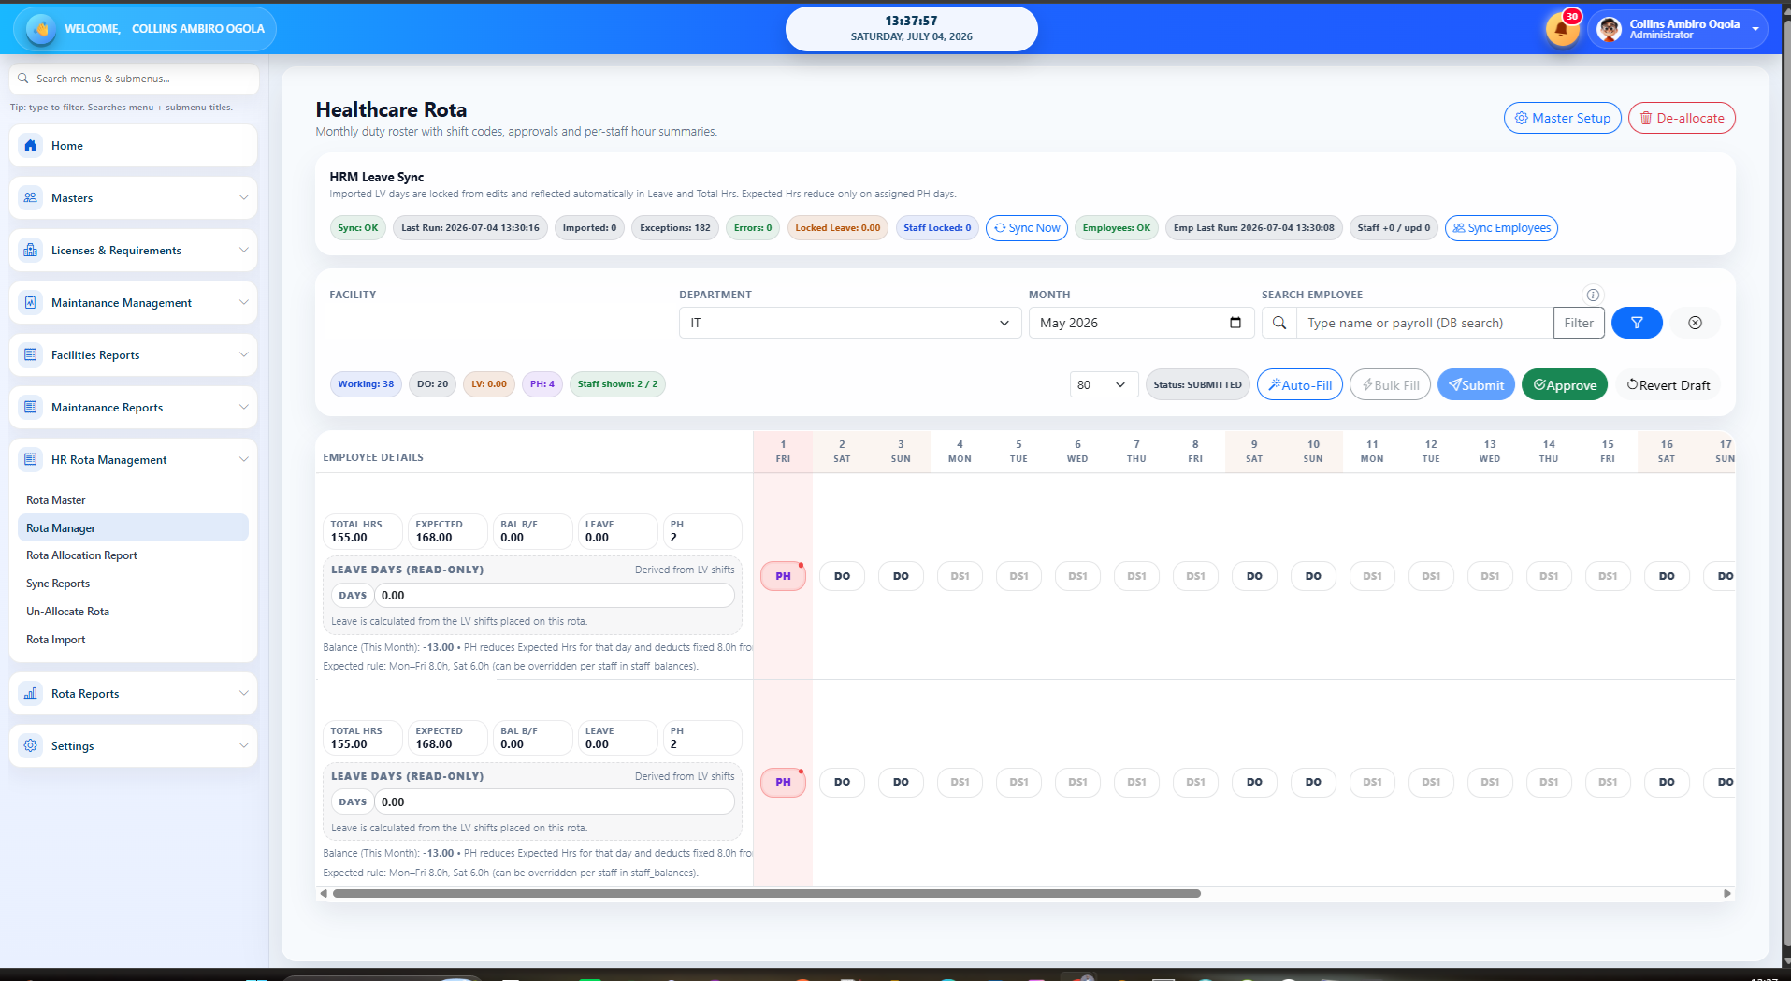Click the Maintanance Management clipboard icon
Screen dimensions: 1791x981
pos(31,302)
